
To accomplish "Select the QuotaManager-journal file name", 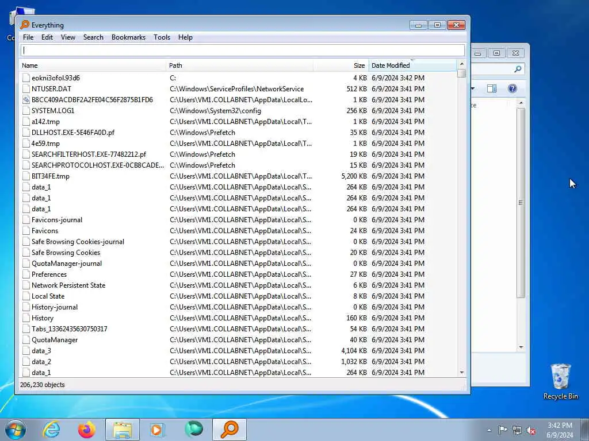I will click(x=67, y=263).
